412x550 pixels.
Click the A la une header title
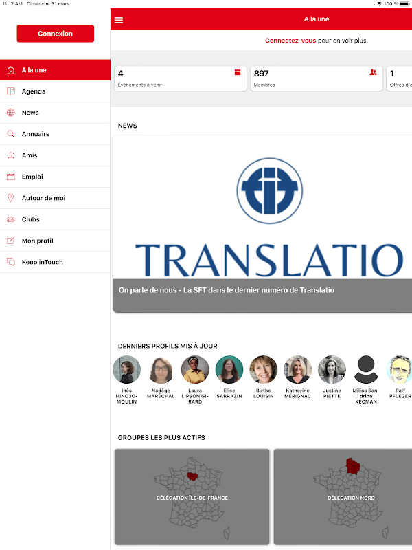pos(317,19)
